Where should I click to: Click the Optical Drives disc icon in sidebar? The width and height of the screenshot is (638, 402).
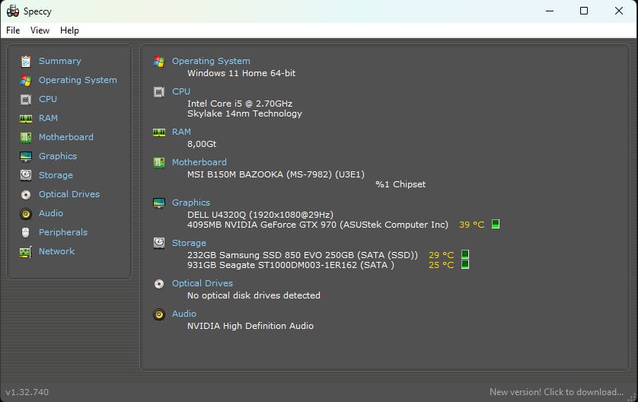[x=26, y=194]
